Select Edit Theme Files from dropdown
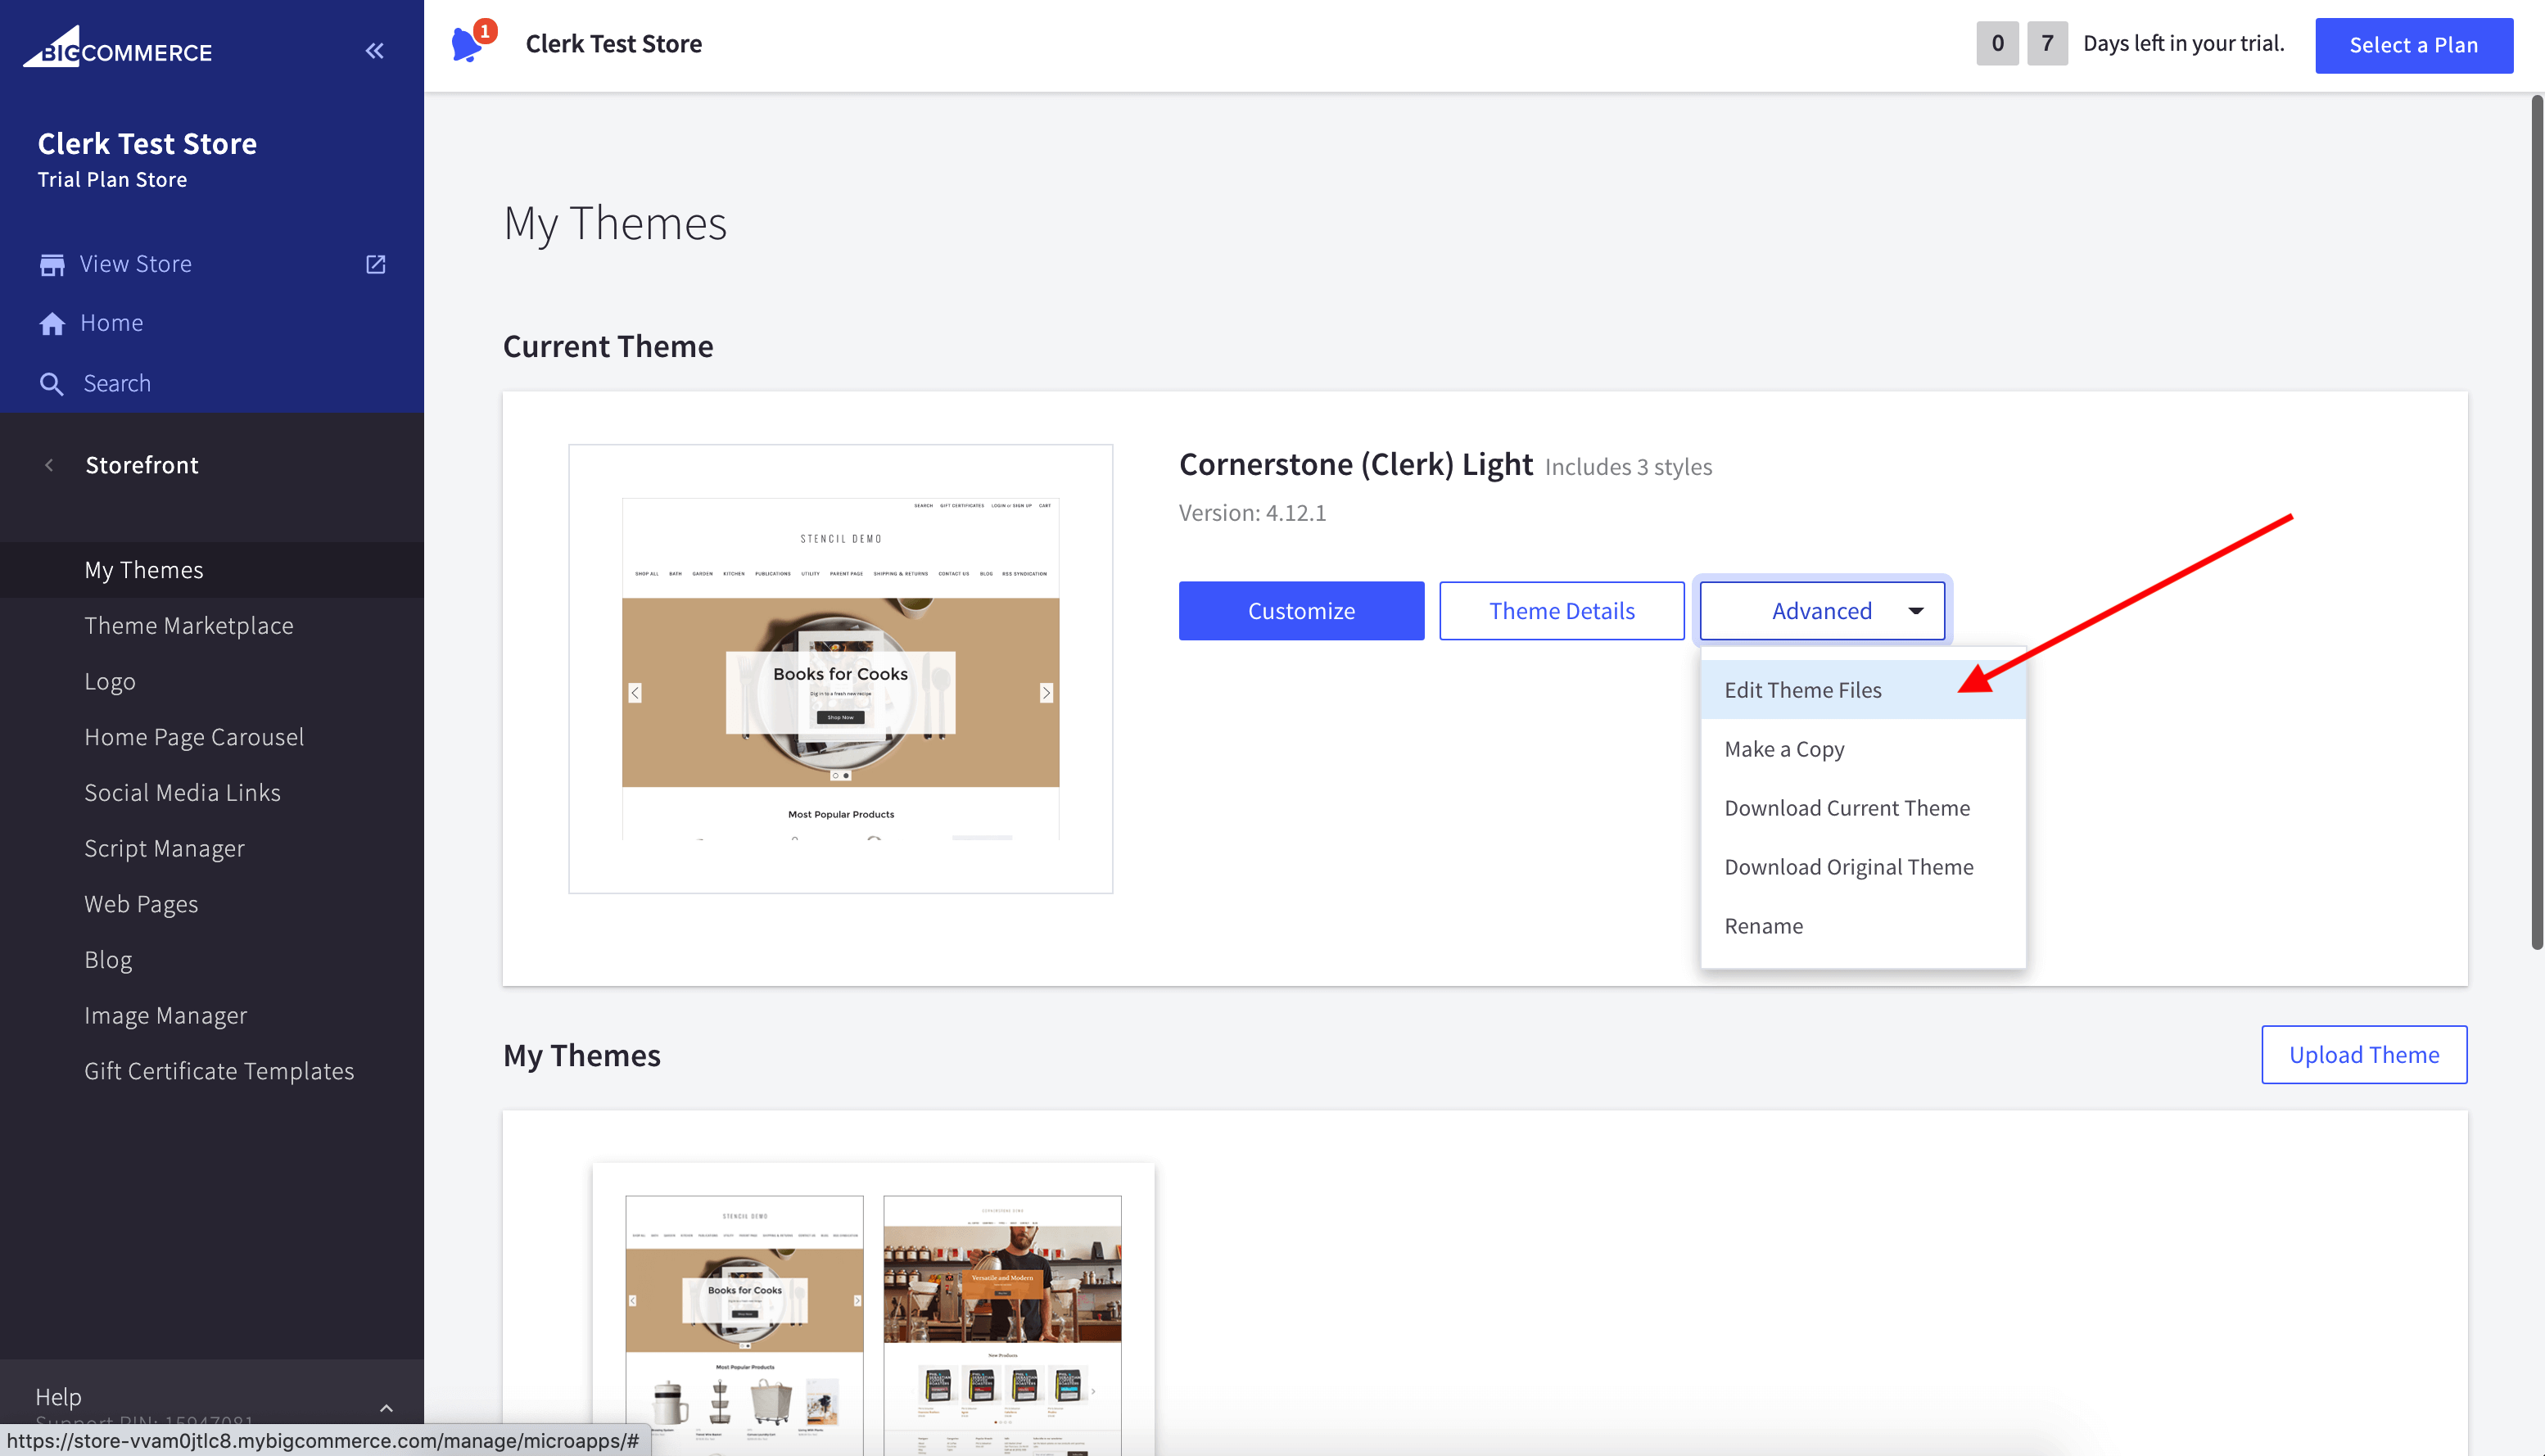The image size is (2545, 1456). 1802,690
